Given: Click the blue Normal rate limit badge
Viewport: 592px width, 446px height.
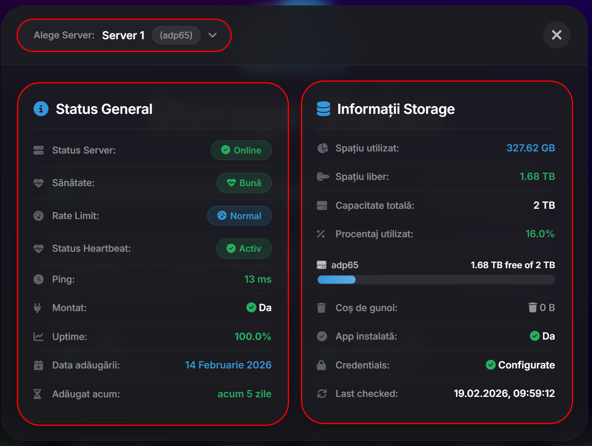Looking at the screenshot, I should 240,216.
